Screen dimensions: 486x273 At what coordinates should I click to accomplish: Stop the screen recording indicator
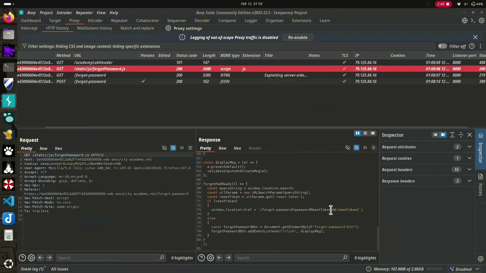click(443, 4)
